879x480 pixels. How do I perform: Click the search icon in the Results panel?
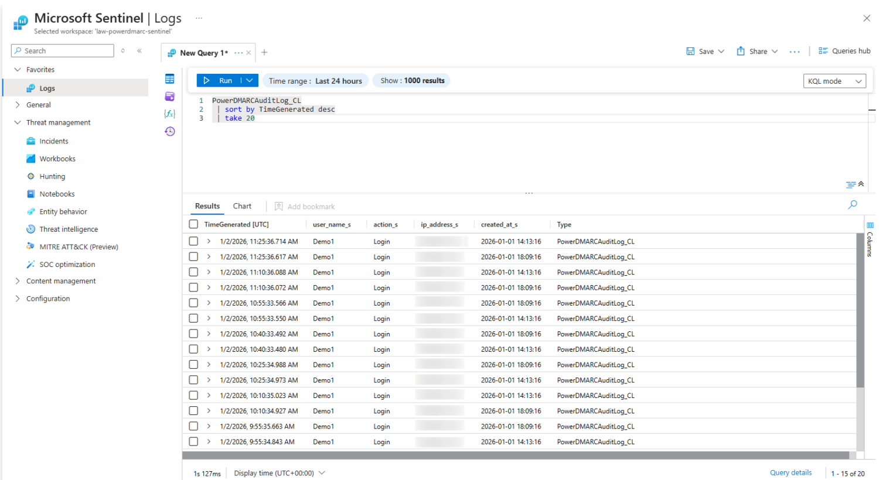(853, 204)
